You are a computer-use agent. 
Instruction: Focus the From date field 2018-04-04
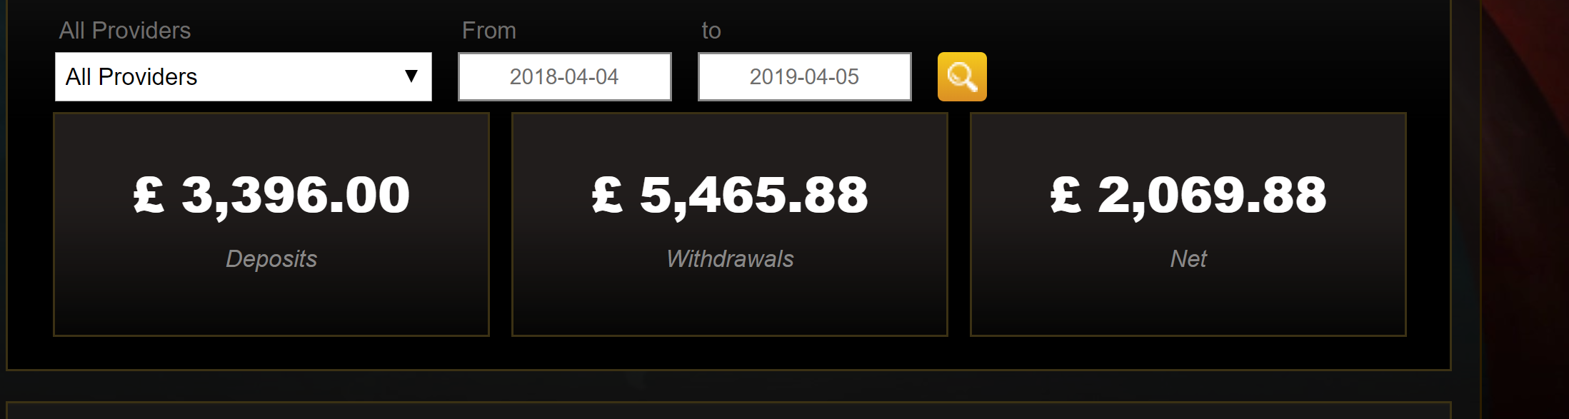564,76
